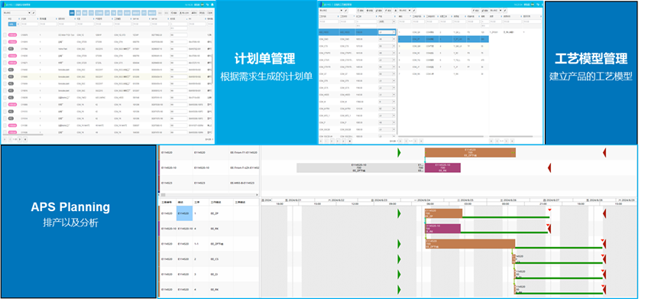Select the EE_CS operation row

209,259
